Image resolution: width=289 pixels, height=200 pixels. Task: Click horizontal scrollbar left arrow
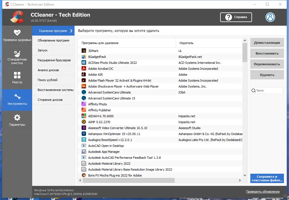[x=80, y=180]
